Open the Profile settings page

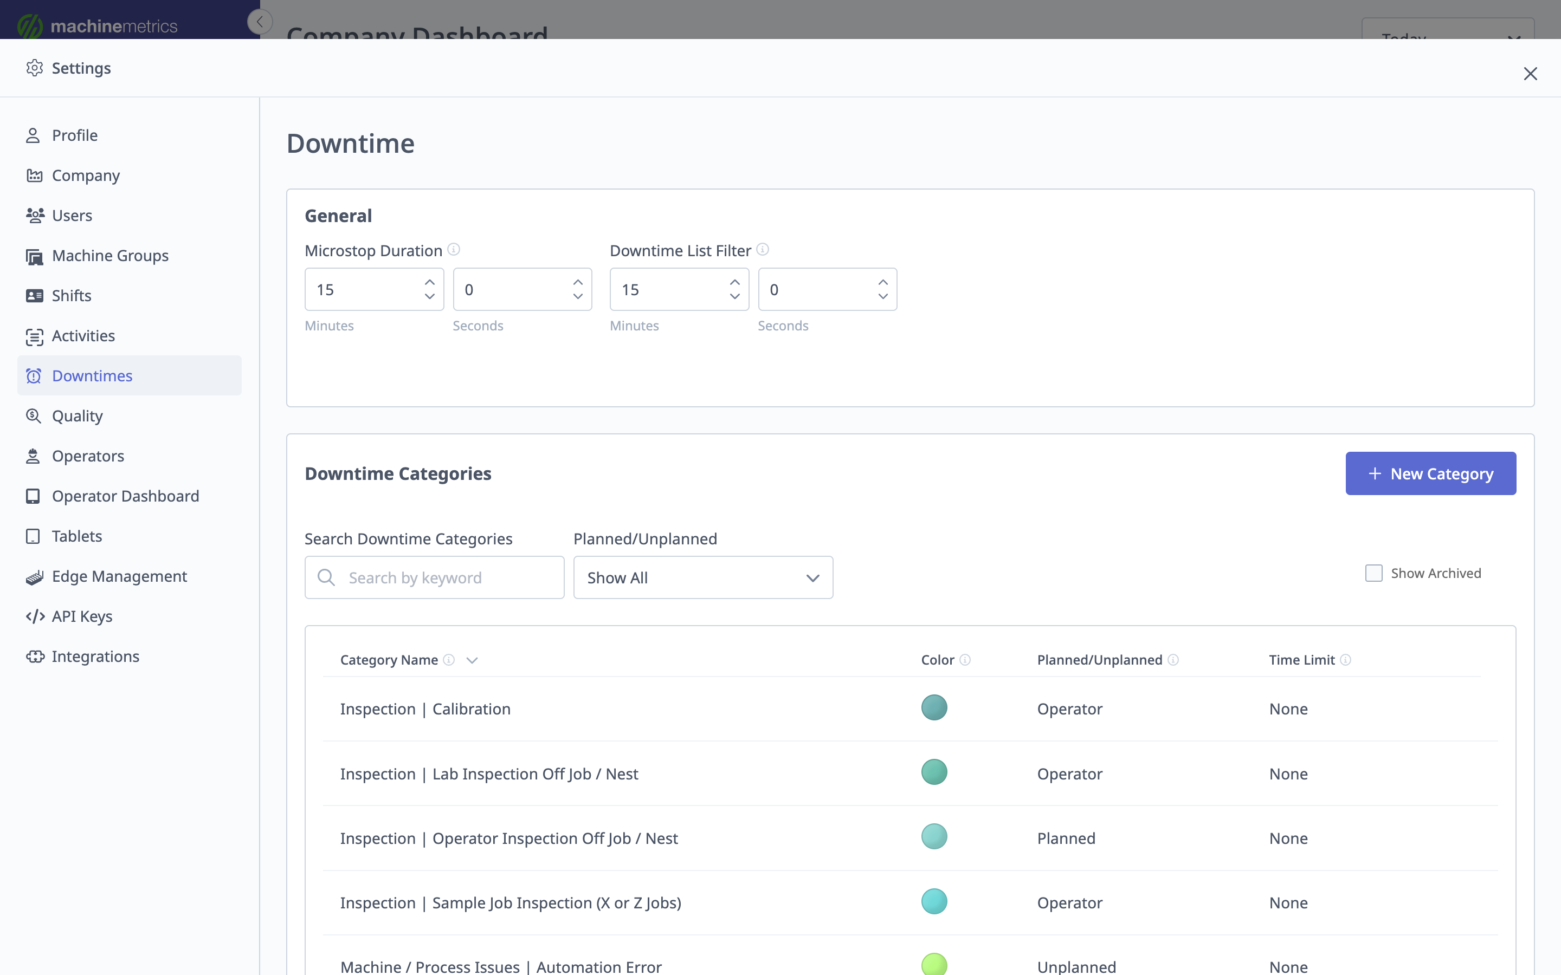(x=129, y=135)
